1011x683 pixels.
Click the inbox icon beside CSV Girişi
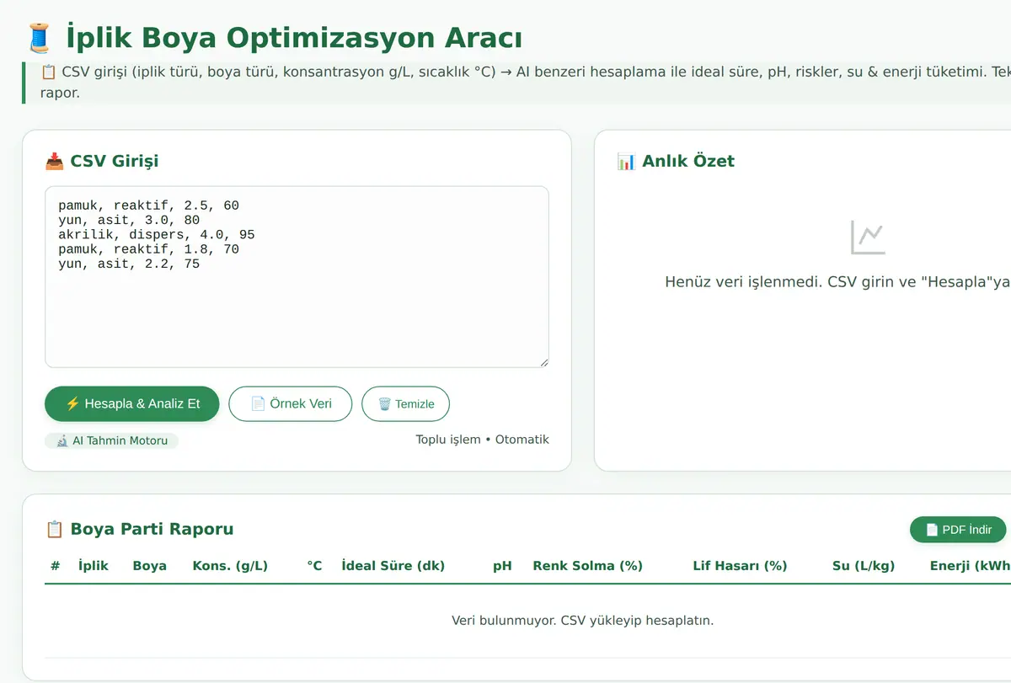pos(54,161)
